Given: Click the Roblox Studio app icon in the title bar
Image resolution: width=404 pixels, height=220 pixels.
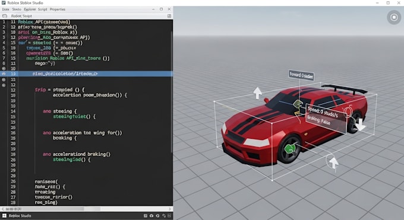Looking at the screenshot, I should [4, 3].
